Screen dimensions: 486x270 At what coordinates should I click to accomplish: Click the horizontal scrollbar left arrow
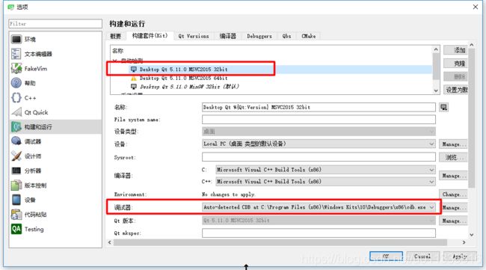(x=110, y=242)
